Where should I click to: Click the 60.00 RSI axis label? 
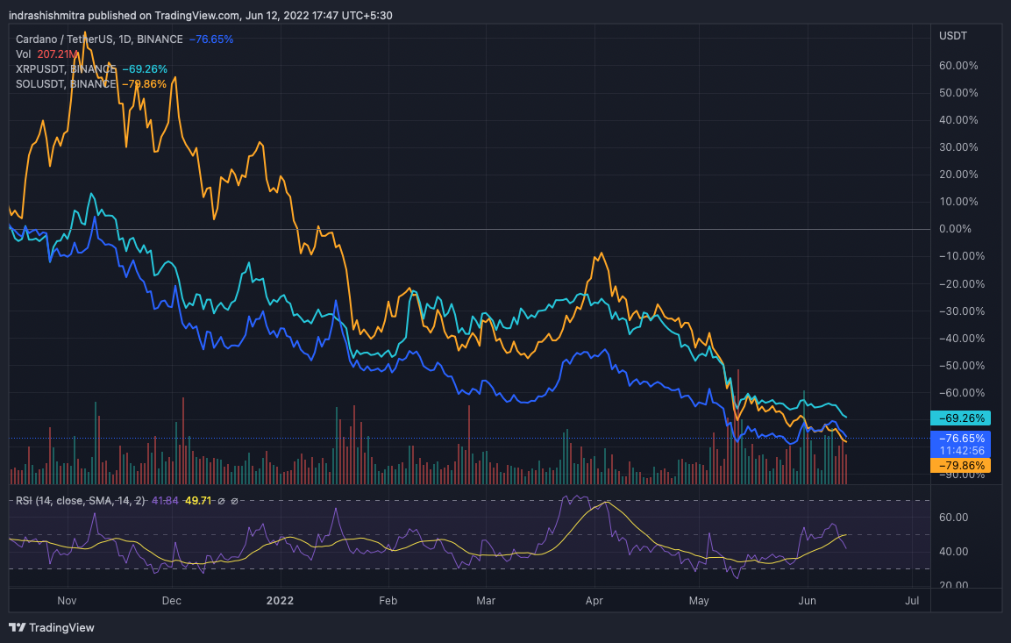click(954, 518)
